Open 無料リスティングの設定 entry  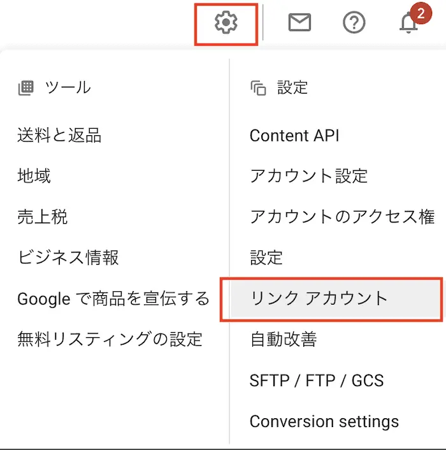pos(110,339)
